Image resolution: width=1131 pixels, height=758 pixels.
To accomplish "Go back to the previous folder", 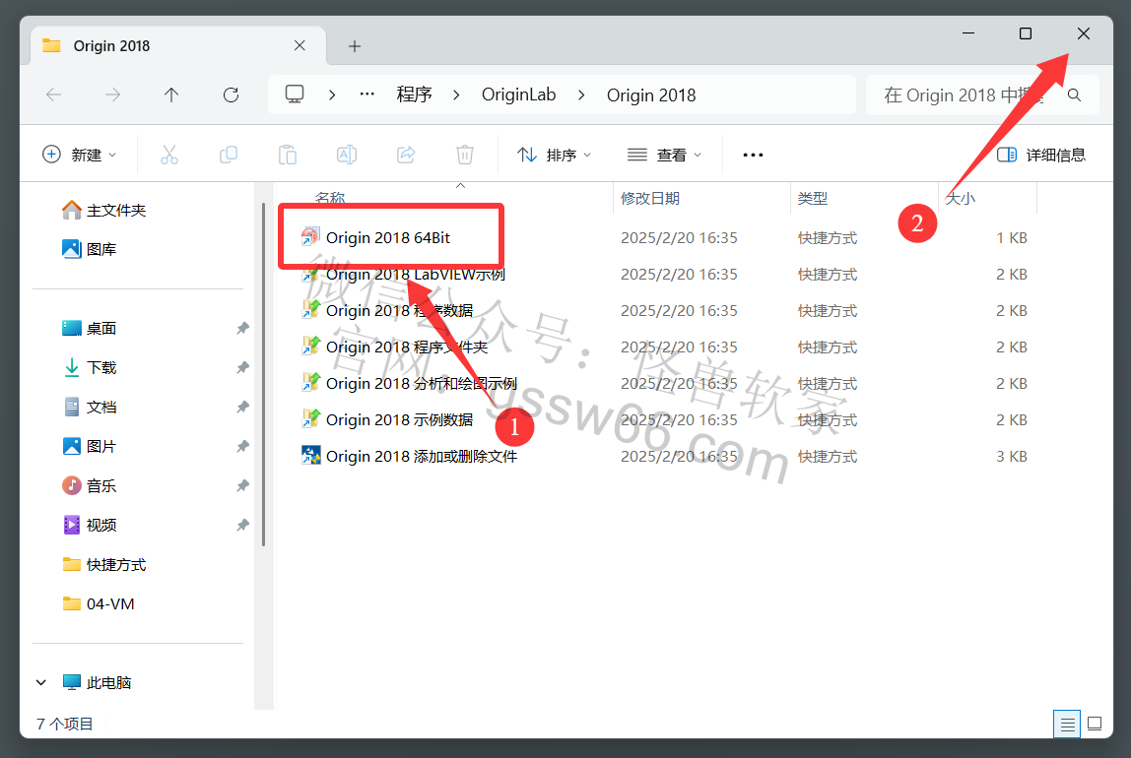I will pyautogui.click(x=54, y=95).
